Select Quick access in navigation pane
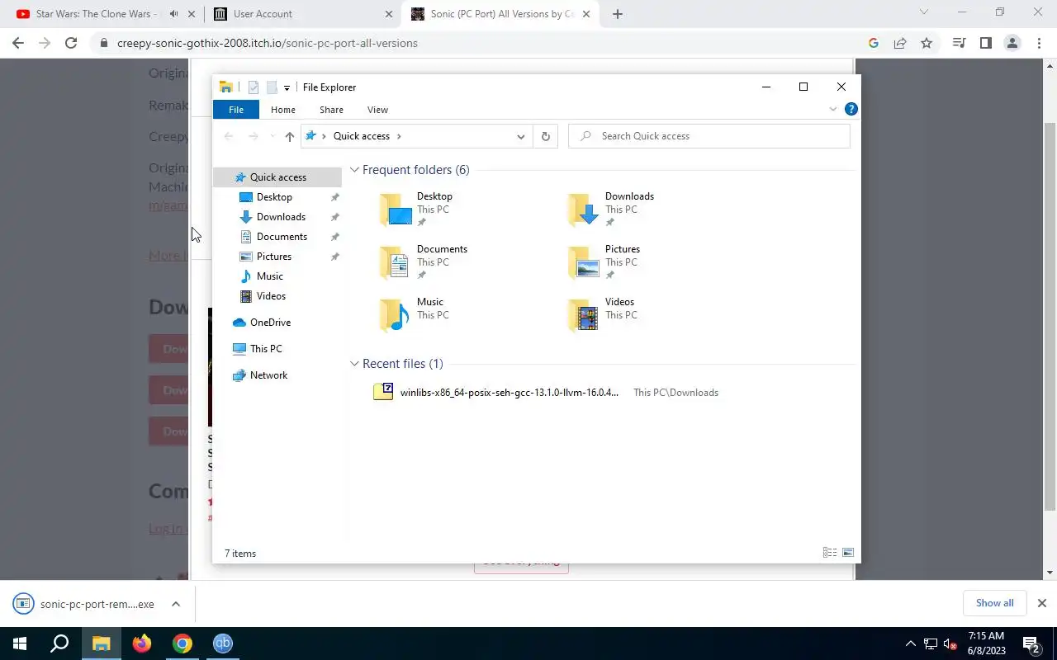This screenshot has width=1057, height=660. [x=277, y=177]
